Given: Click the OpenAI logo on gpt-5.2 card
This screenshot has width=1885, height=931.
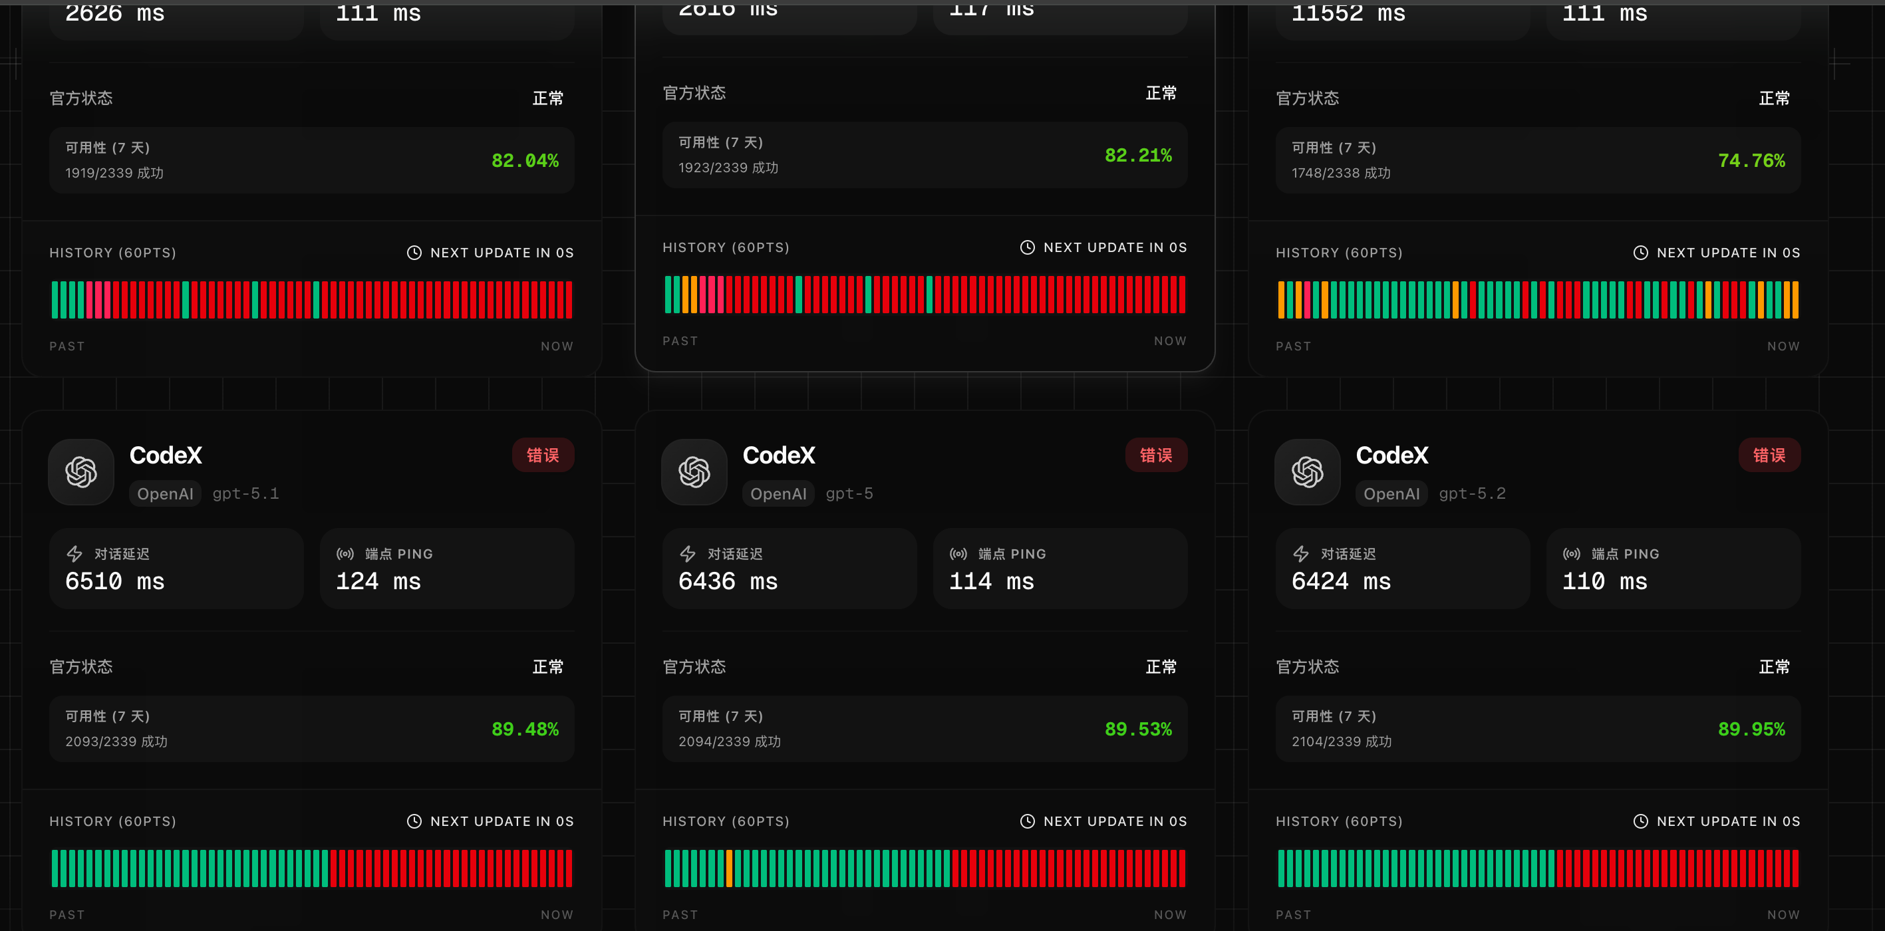Looking at the screenshot, I should coord(1307,471).
